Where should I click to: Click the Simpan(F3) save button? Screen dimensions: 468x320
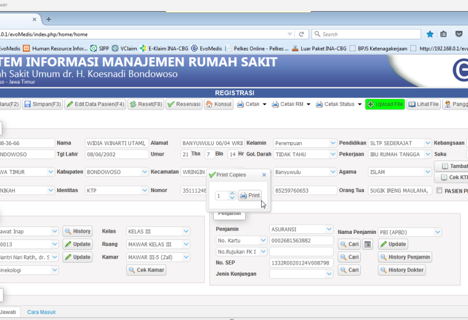tap(42, 104)
